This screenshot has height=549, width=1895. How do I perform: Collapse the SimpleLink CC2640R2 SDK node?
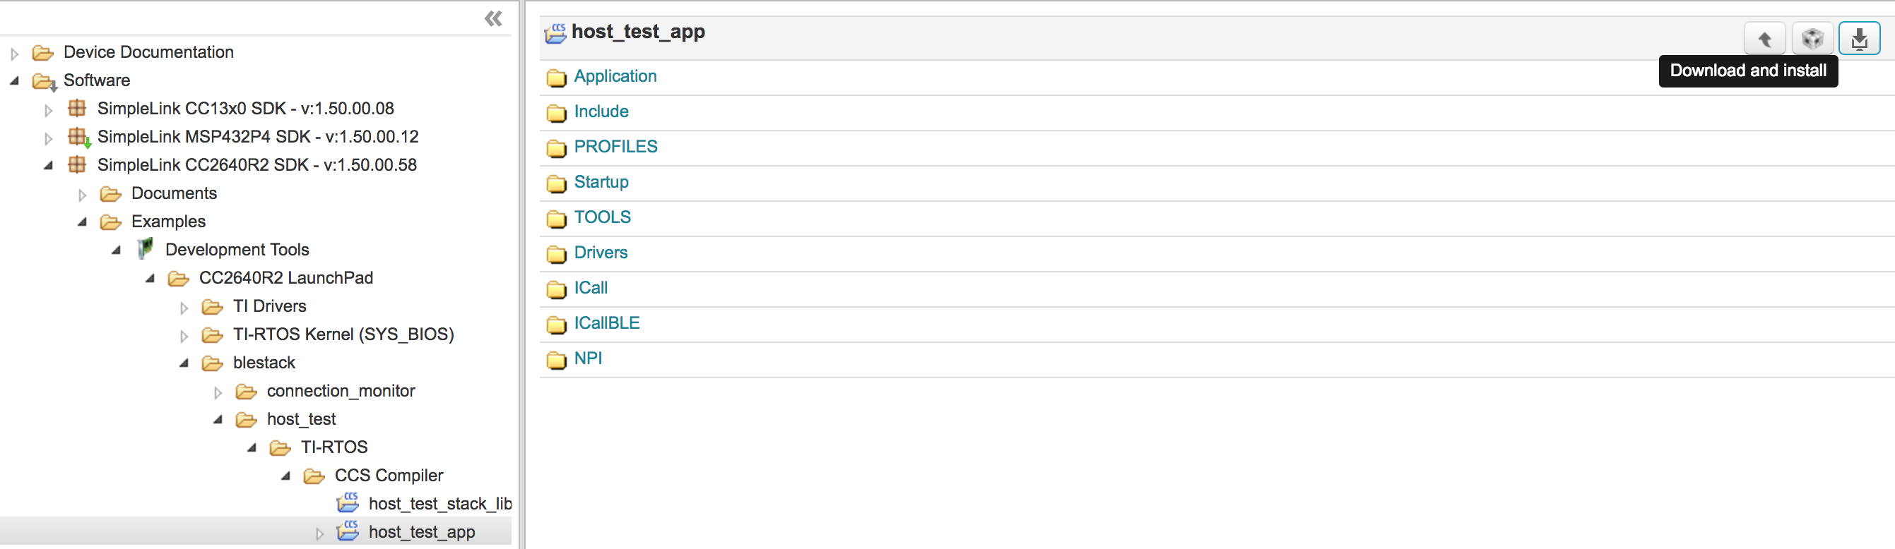[x=47, y=164]
